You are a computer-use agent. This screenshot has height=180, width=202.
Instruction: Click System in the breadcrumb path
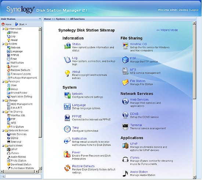coord(61,19)
